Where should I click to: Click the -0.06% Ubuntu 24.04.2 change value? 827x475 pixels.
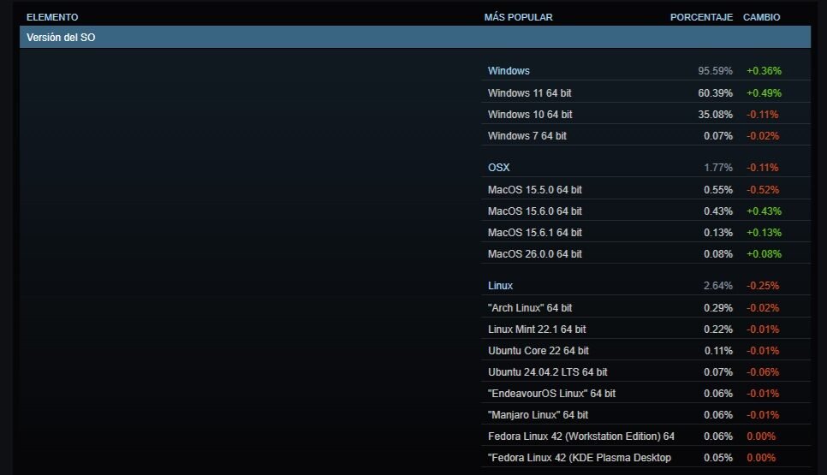click(x=763, y=372)
